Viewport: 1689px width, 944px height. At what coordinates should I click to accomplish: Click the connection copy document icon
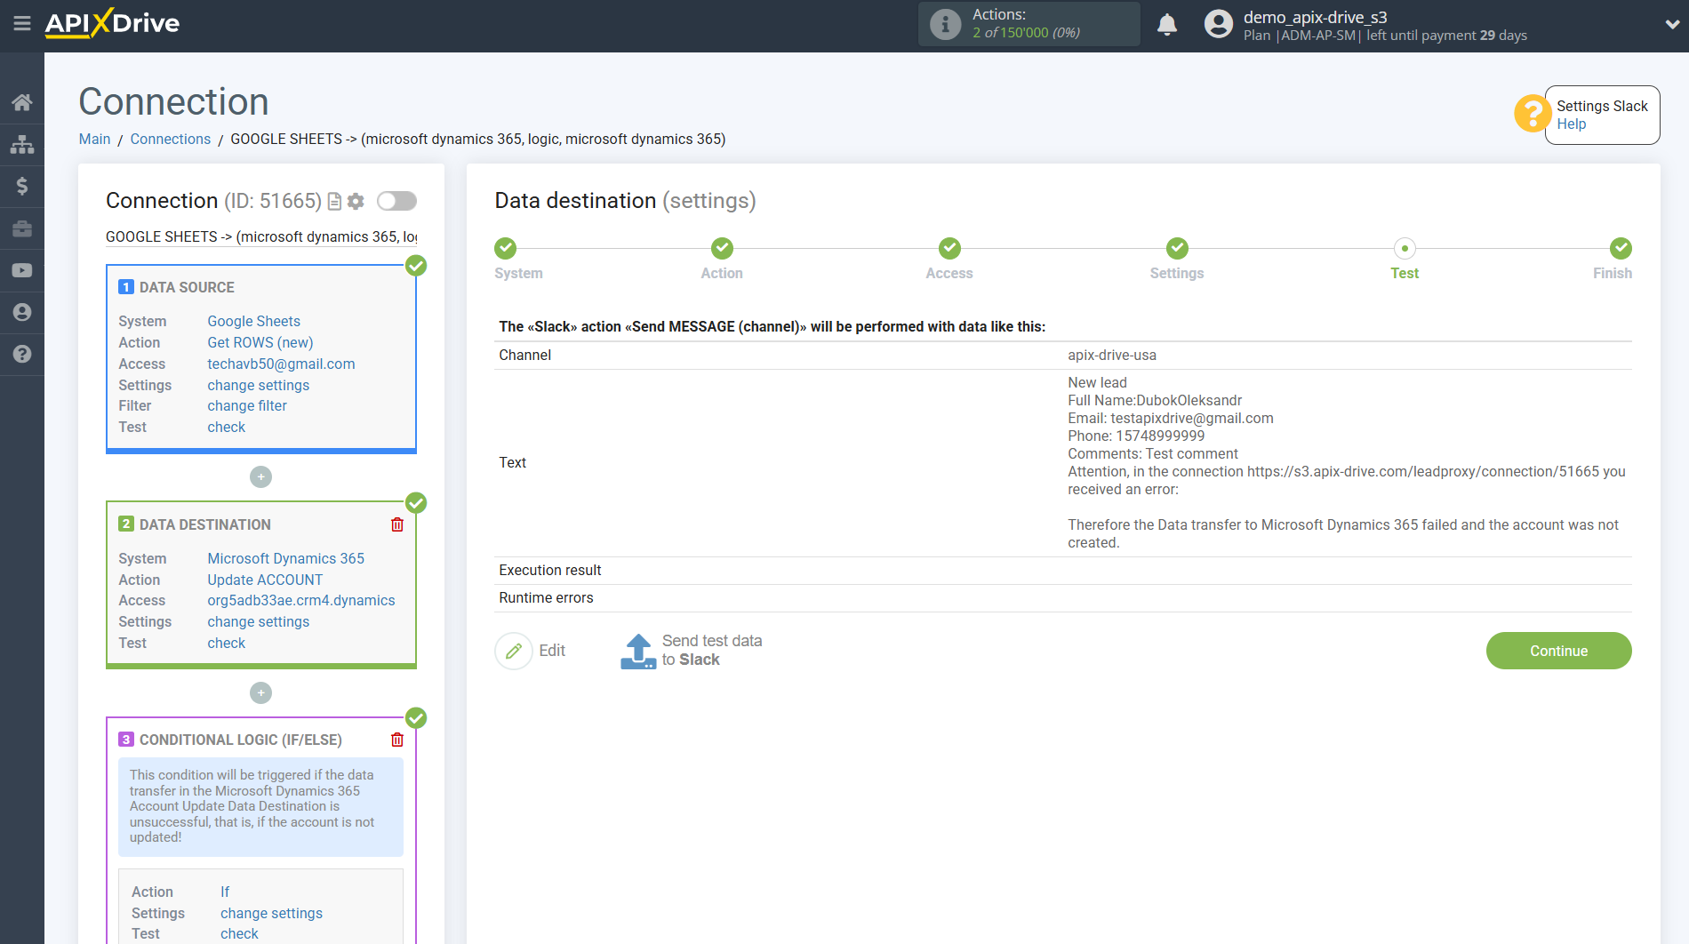pyautogui.click(x=334, y=202)
